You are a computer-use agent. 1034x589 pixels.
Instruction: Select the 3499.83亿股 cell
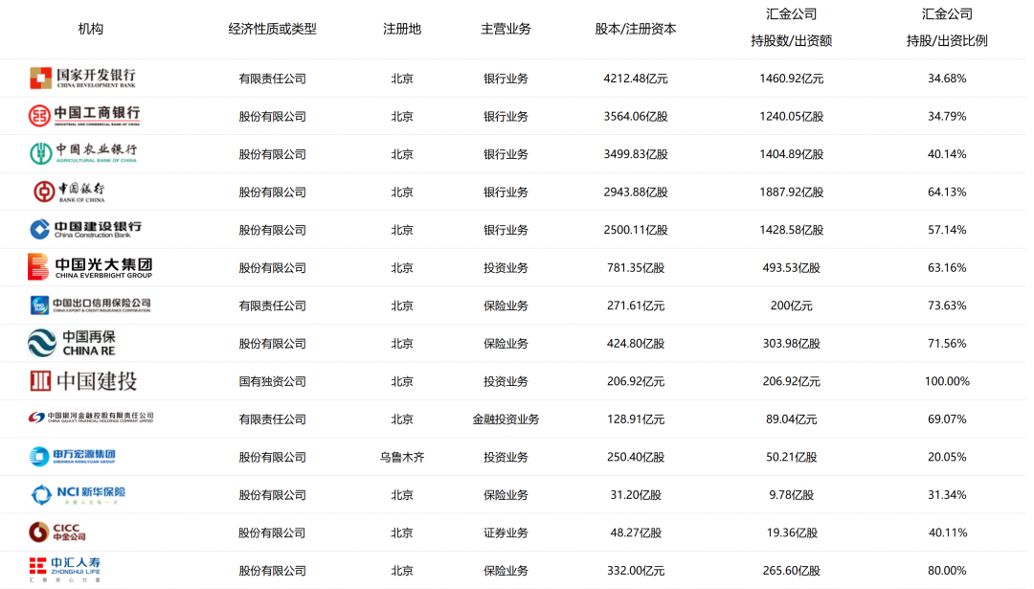pos(636,153)
